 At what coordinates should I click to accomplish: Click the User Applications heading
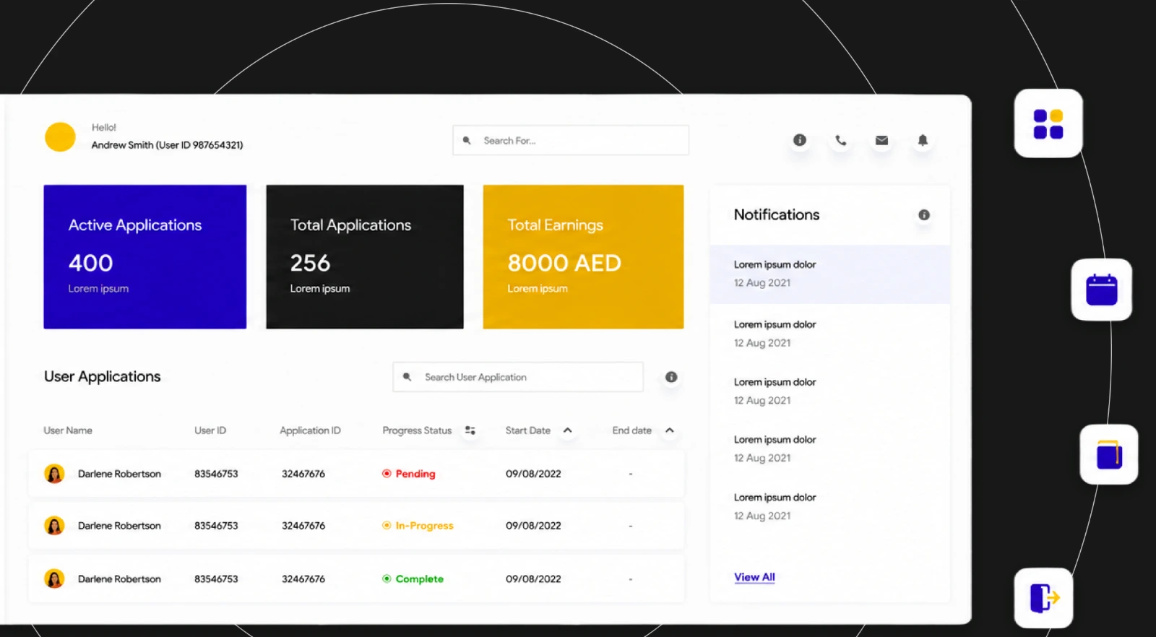(x=103, y=376)
